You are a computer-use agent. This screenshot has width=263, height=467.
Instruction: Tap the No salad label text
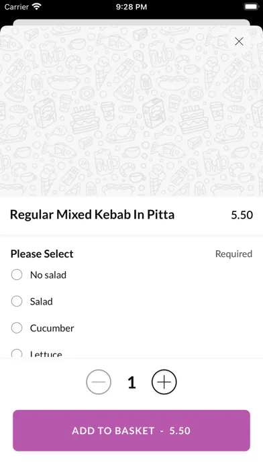(48, 275)
